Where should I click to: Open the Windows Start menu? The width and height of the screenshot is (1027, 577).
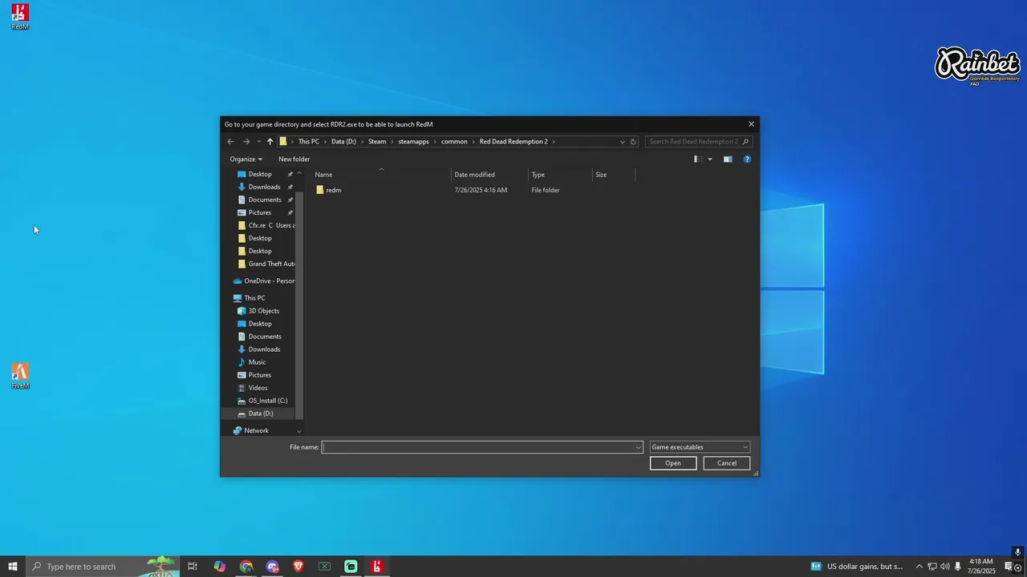pos(13,567)
